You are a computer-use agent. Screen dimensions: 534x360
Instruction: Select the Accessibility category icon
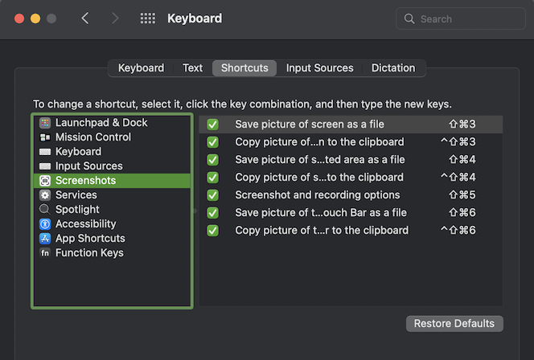click(x=45, y=224)
